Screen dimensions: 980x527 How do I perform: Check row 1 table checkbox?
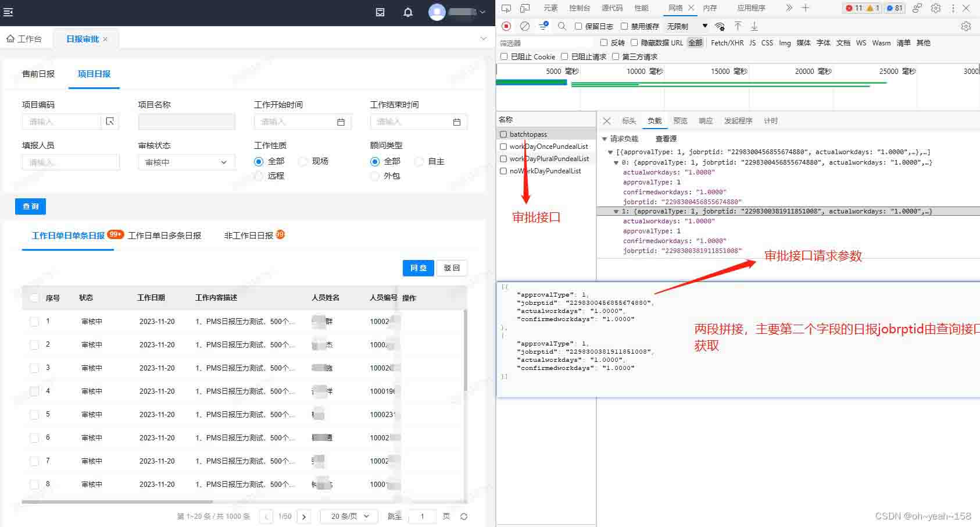[x=34, y=322]
